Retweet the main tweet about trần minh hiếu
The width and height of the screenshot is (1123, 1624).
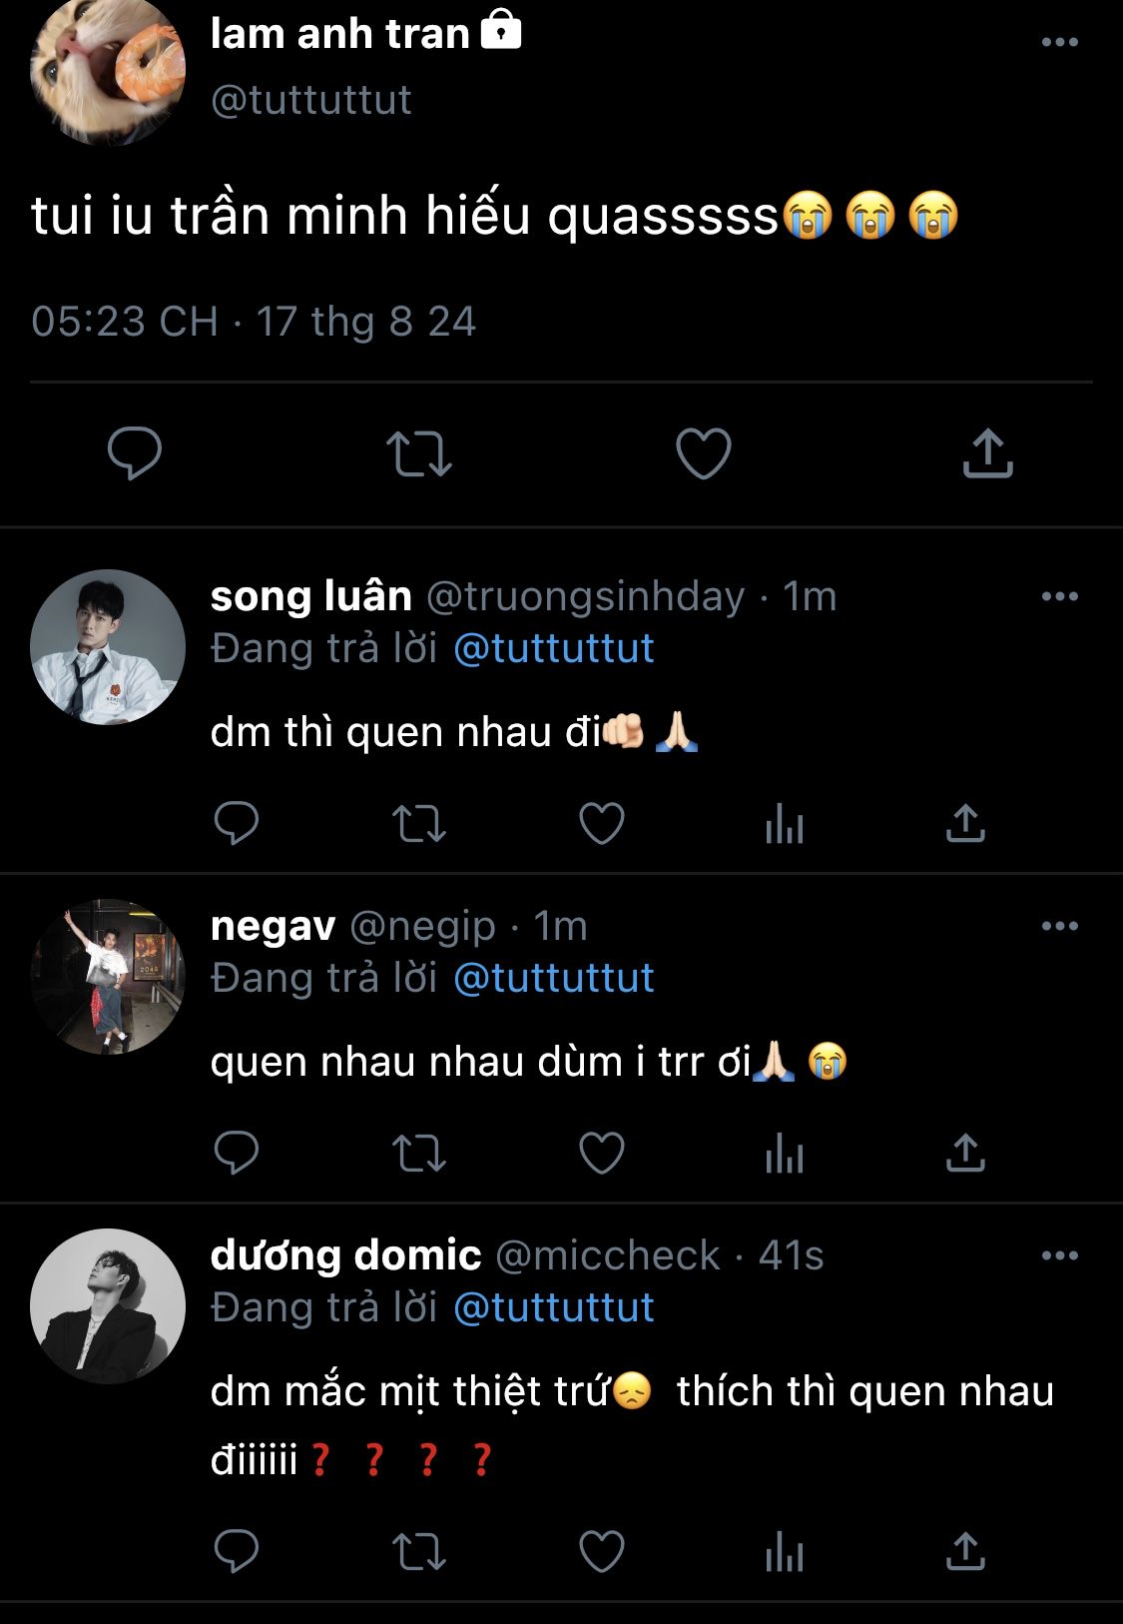click(419, 453)
